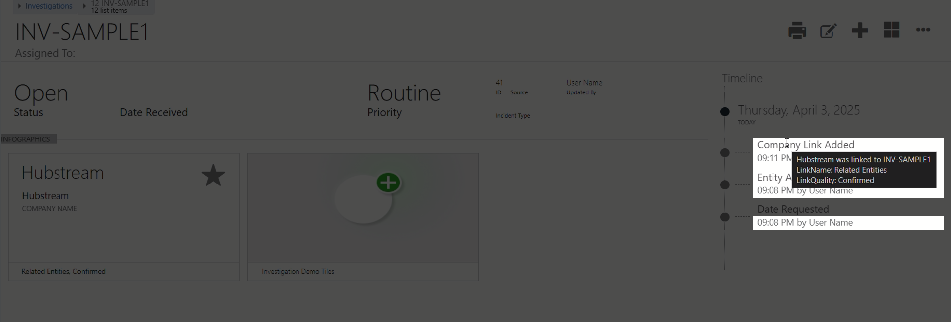The image size is (951, 322).
Task: Click the star icon on Hubstream tile
Action: [213, 175]
